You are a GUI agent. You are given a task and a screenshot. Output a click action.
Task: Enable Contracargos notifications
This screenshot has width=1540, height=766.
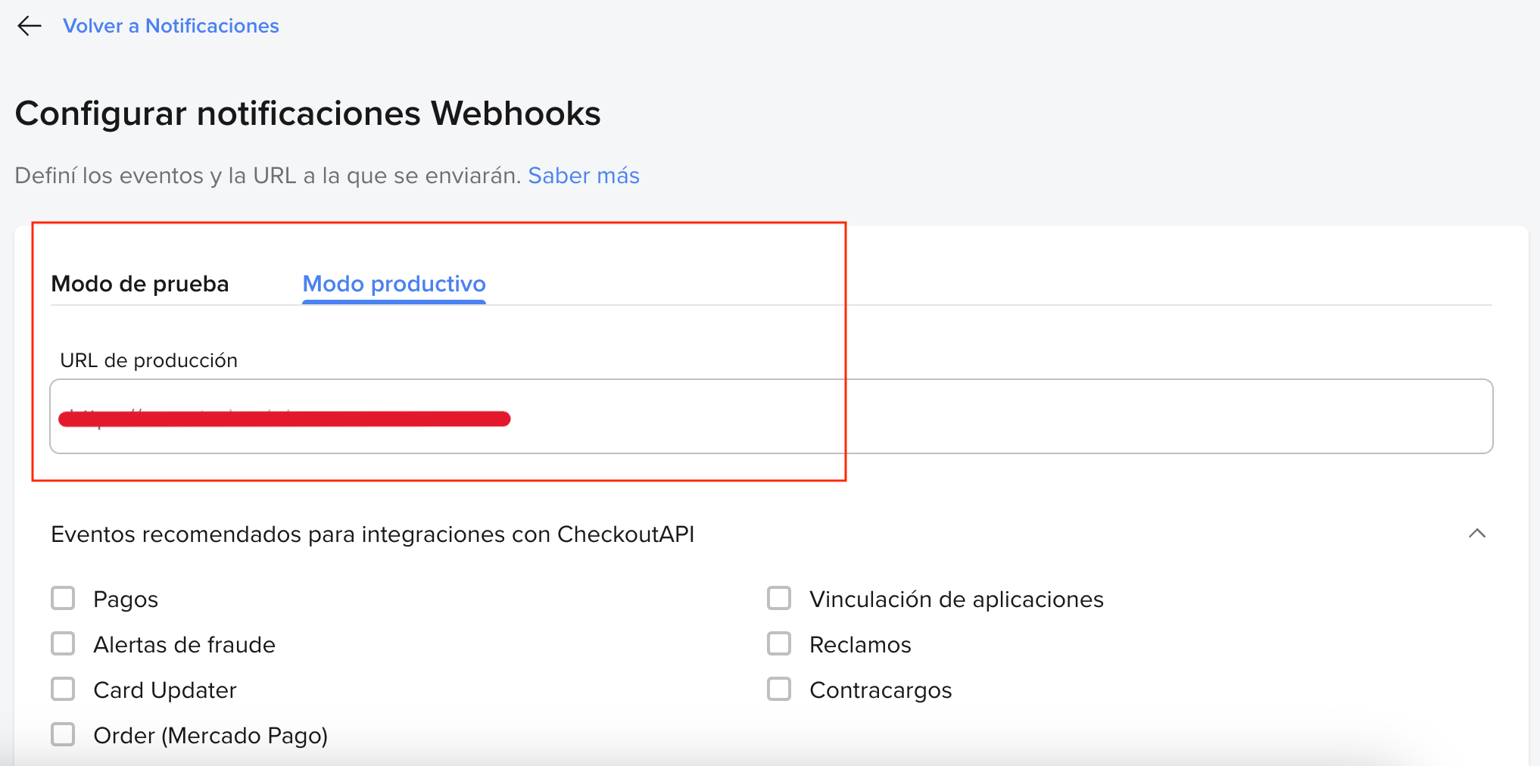[x=778, y=689]
